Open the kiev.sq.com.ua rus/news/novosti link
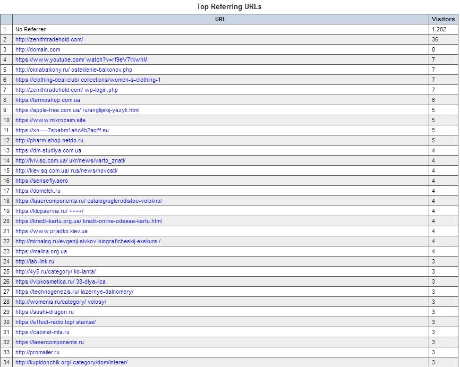This screenshot has height=367, width=460. [x=66, y=170]
